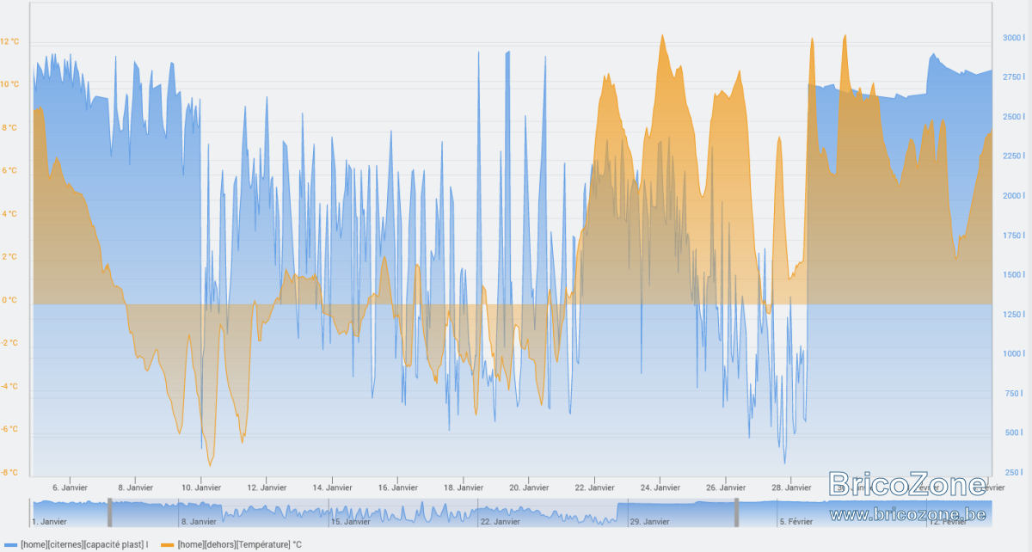Screen dimensions: 1032x552
Task: Click the -6 °C temperature axis label
Action: (x=9, y=430)
